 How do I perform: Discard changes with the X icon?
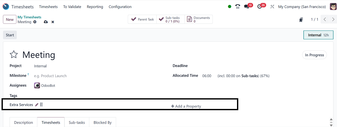pyautogui.click(x=53, y=22)
